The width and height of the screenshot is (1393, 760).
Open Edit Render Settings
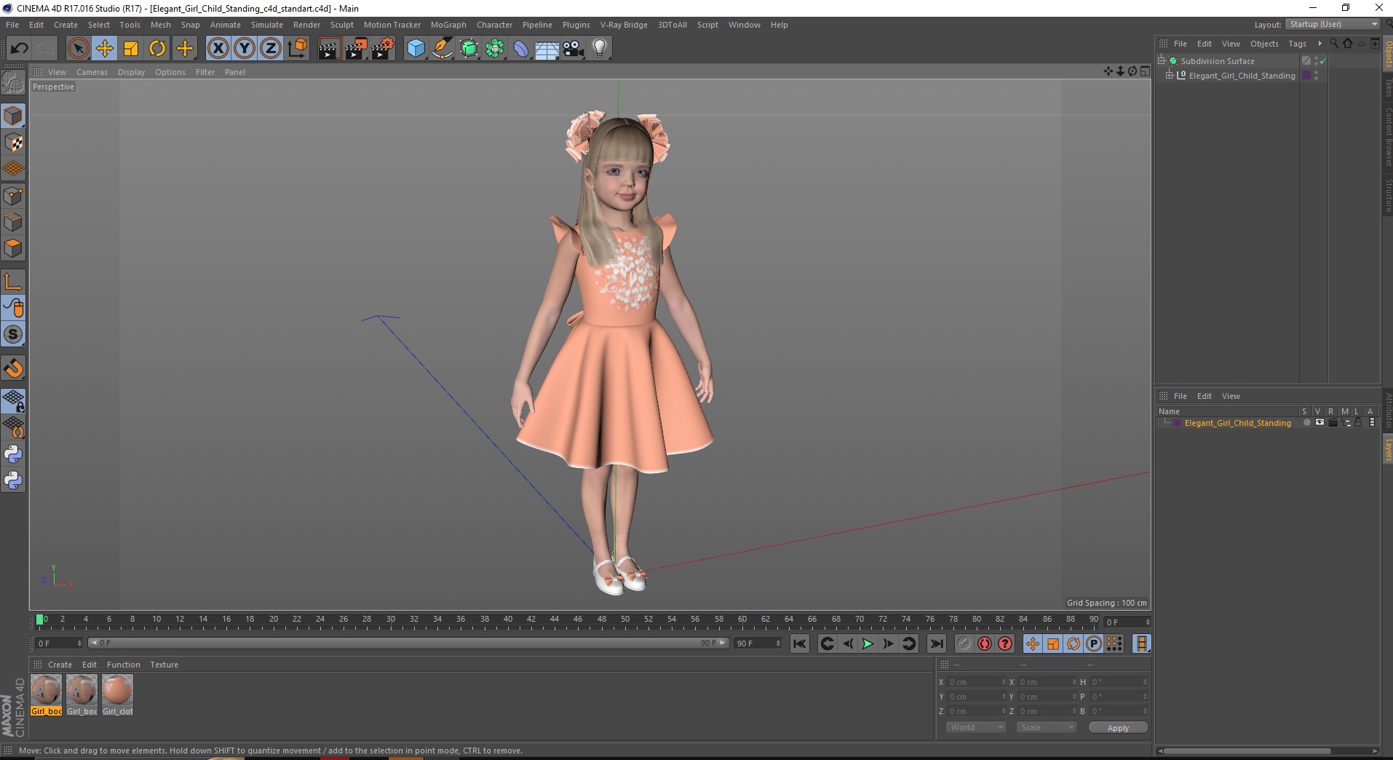tap(383, 49)
